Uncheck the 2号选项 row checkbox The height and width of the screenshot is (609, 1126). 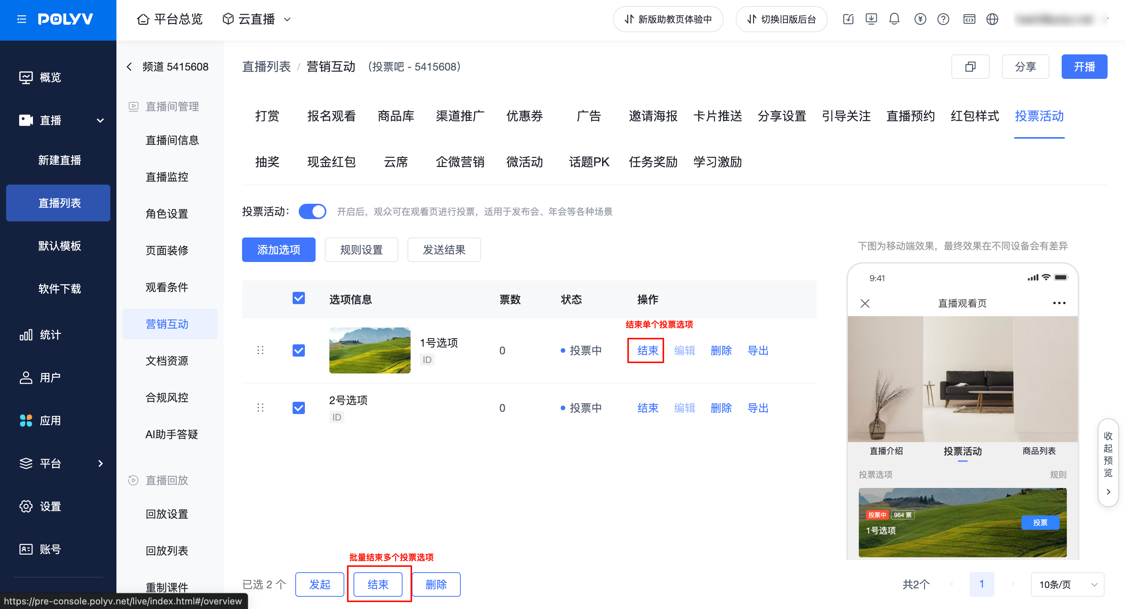coord(299,408)
